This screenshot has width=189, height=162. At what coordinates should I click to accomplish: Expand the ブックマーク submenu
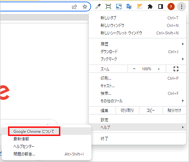pos(137,59)
